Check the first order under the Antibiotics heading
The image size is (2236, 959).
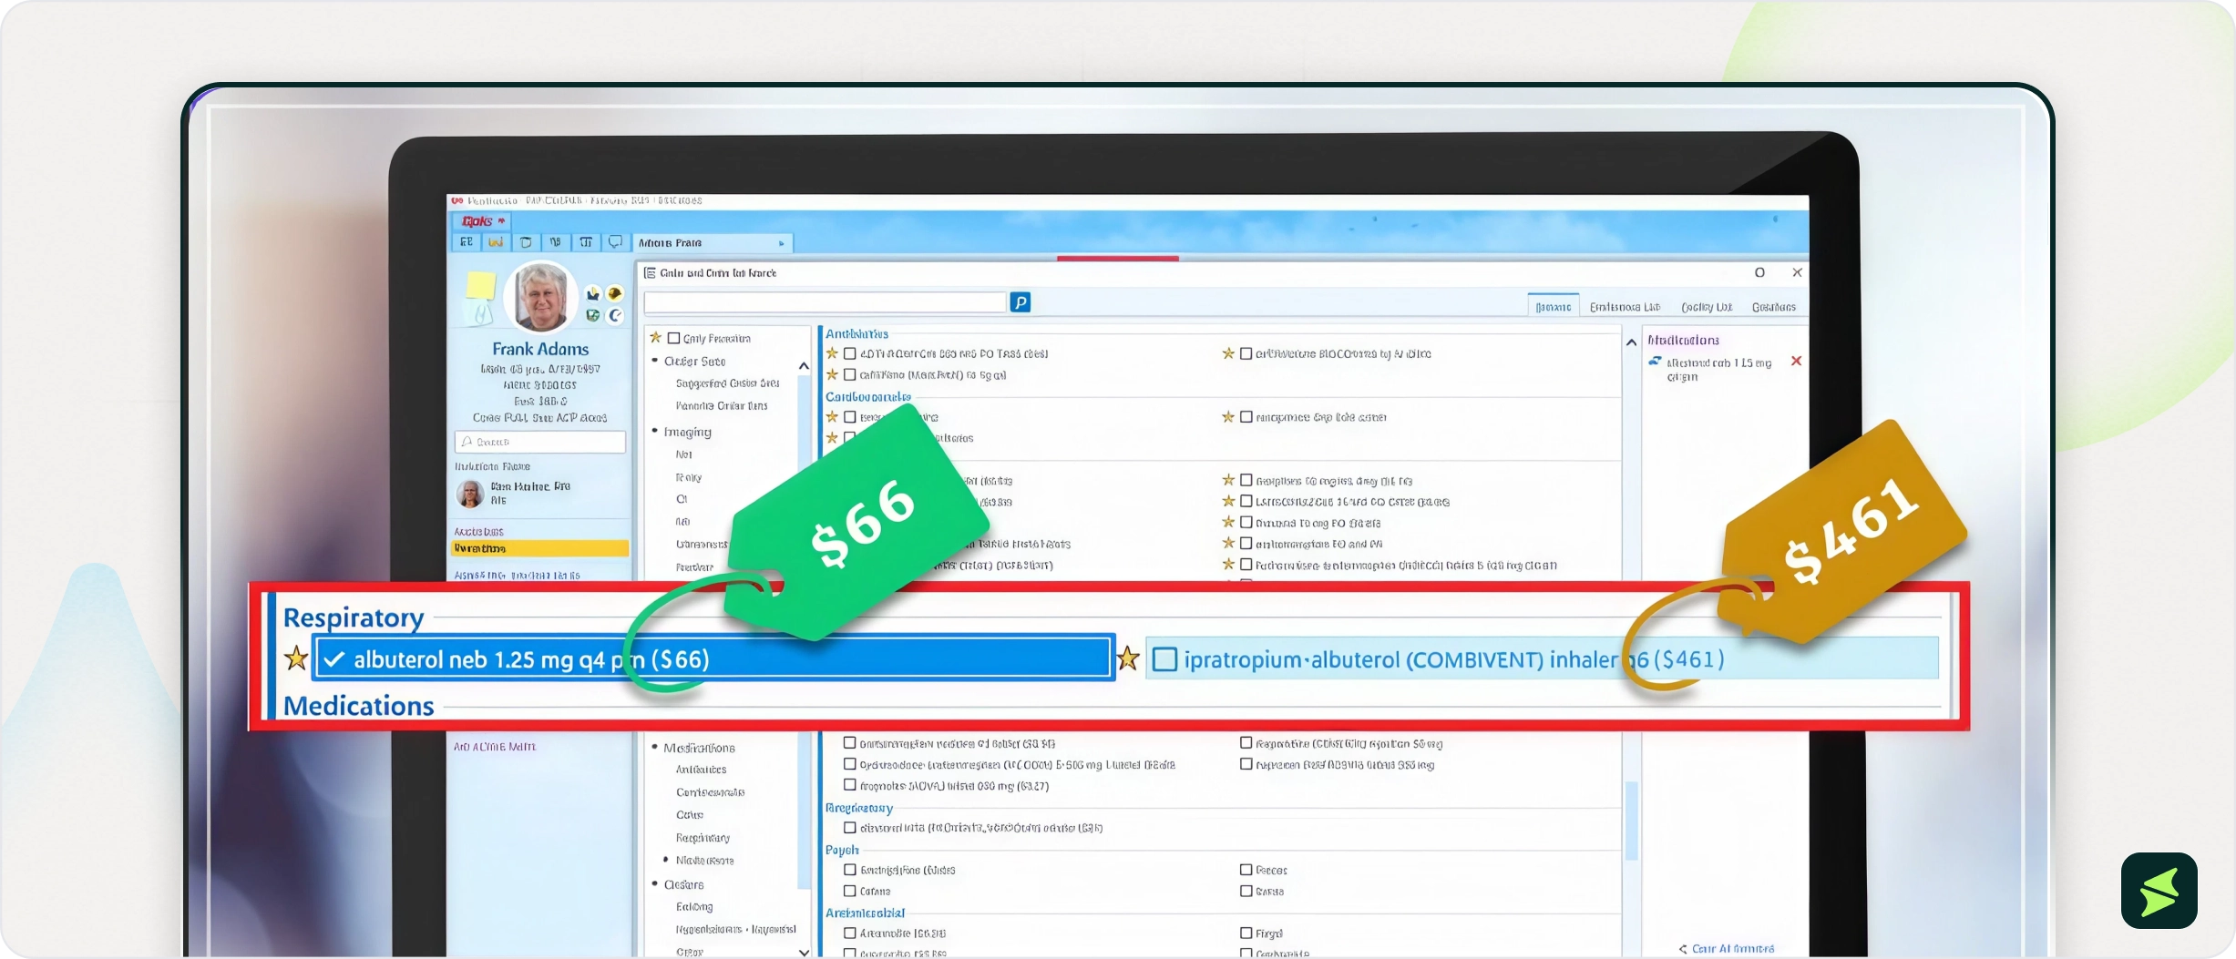[850, 353]
